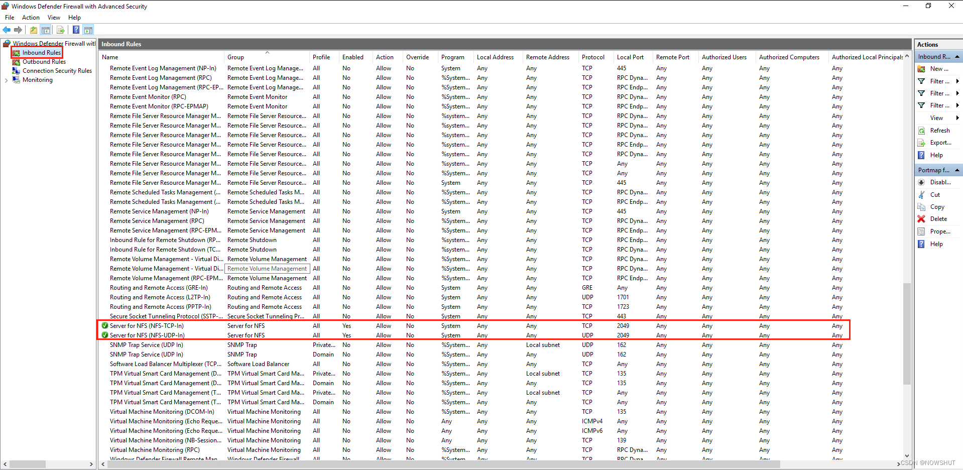Open the View menu in the menu bar

click(x=54, y=18)
